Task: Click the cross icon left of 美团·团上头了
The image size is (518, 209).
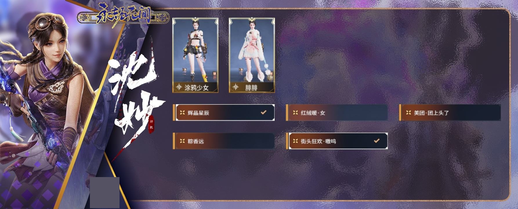Action: [x=408, y=113]
